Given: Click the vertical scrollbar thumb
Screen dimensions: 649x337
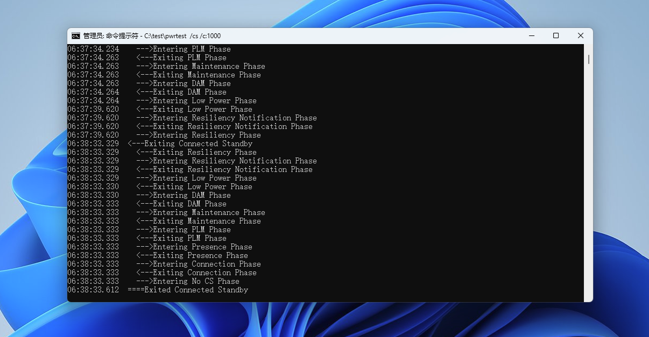Looking at the screenshot, I should click(x=588, y=59).
